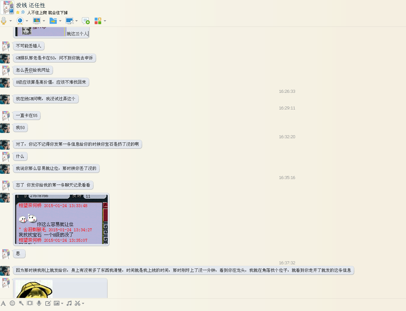Click sender avatar beside 不可能丢错人
Viewport: 406px width, 311px height.
[x=6, y=46]
